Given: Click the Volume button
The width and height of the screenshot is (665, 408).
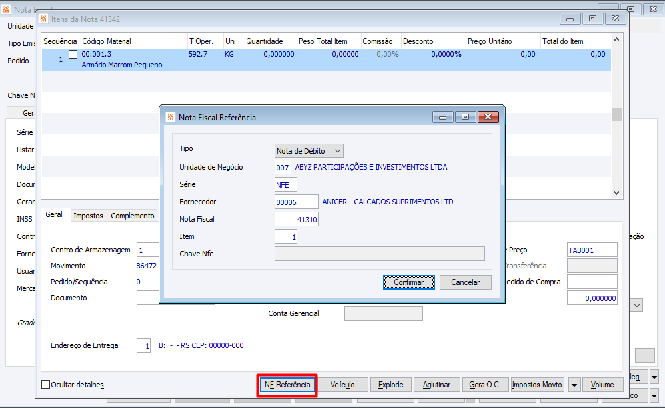Looking at the screenshot, I should click(602, 385).
